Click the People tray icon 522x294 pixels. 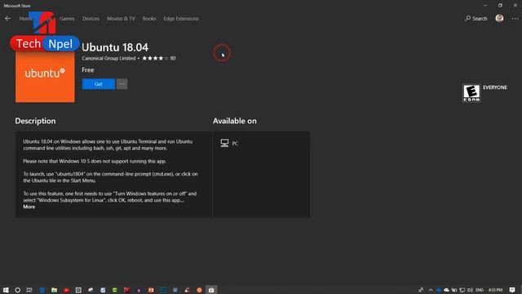(x=421, y=290)
